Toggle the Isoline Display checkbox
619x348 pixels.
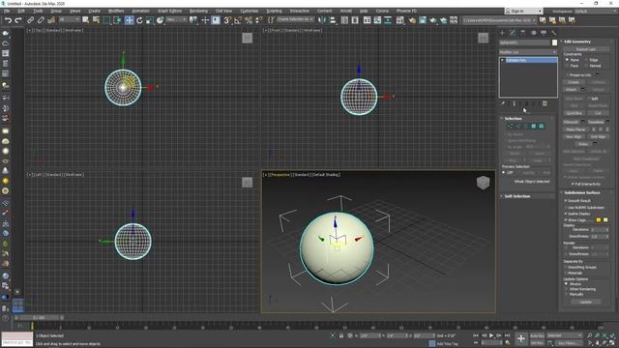pyautogui.click(x=566, y=214)
